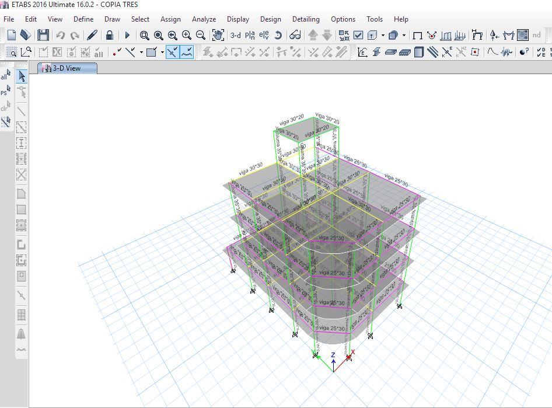The image size is (552, 408).
Task: Click the Select All icon in left panel
Action: coord(5,75)
